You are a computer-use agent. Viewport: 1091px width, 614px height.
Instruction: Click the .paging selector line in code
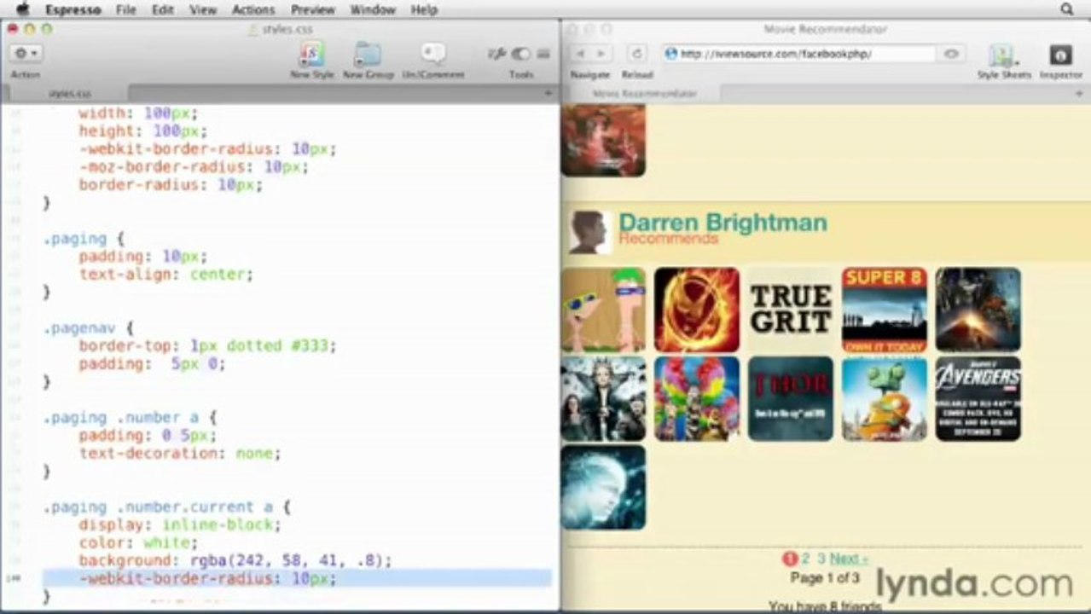click(x=84, y=238)
